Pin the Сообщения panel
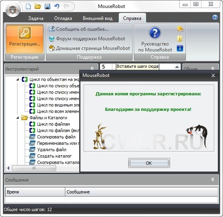 [213, 180]
